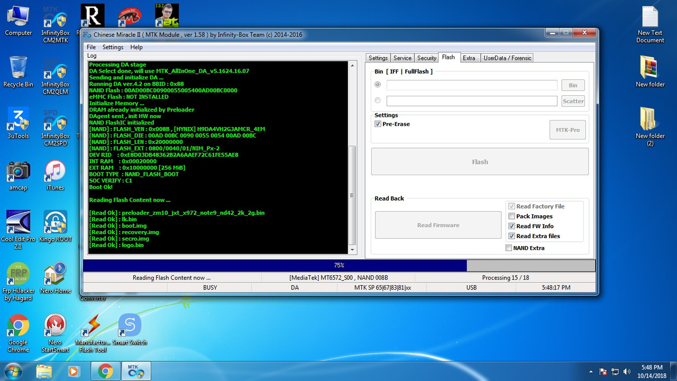Select the Smart Switch desktop icon

(x=130, y=330)
